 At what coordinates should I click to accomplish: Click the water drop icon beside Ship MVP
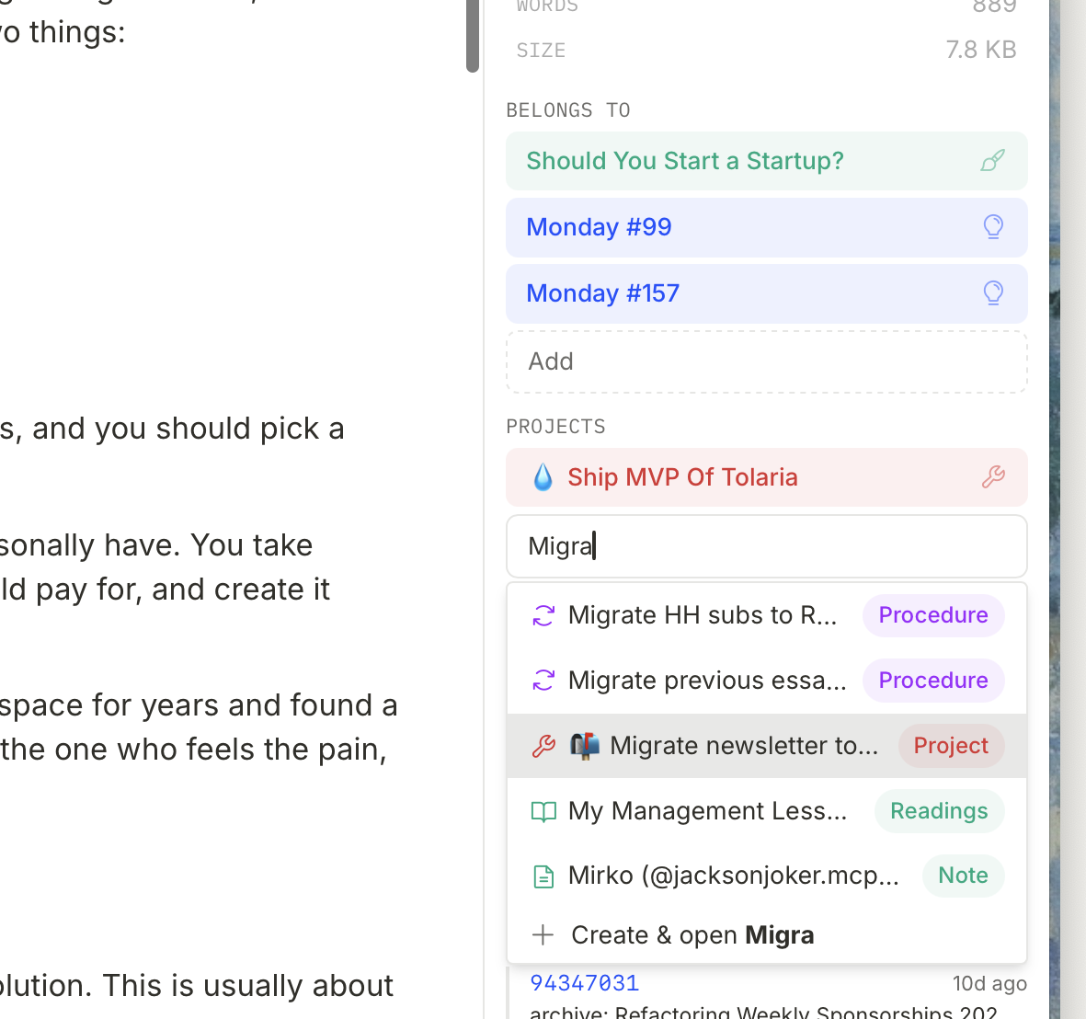[x=543, y=477]
